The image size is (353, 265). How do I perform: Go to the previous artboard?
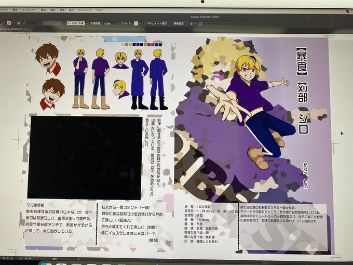coord(8,258)
